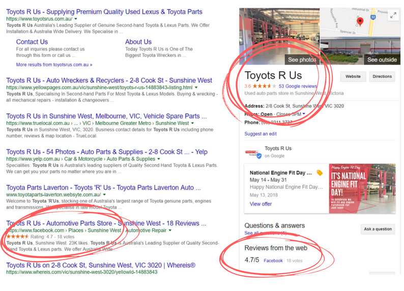The image size is (404, 291).
Task: Click the yellow offer tag icon
Action: point(320,173)
